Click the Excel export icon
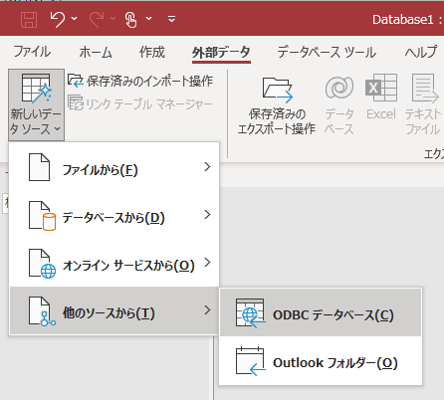The image size is (444, 400). point(381,88)
